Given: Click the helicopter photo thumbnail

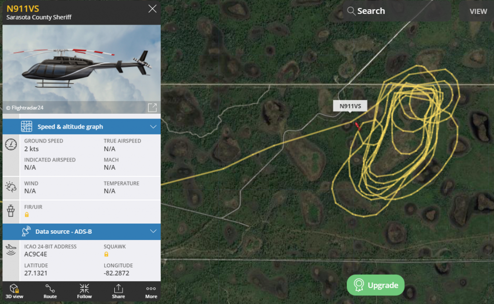Looking at the screenshot, I should point(81,69).
